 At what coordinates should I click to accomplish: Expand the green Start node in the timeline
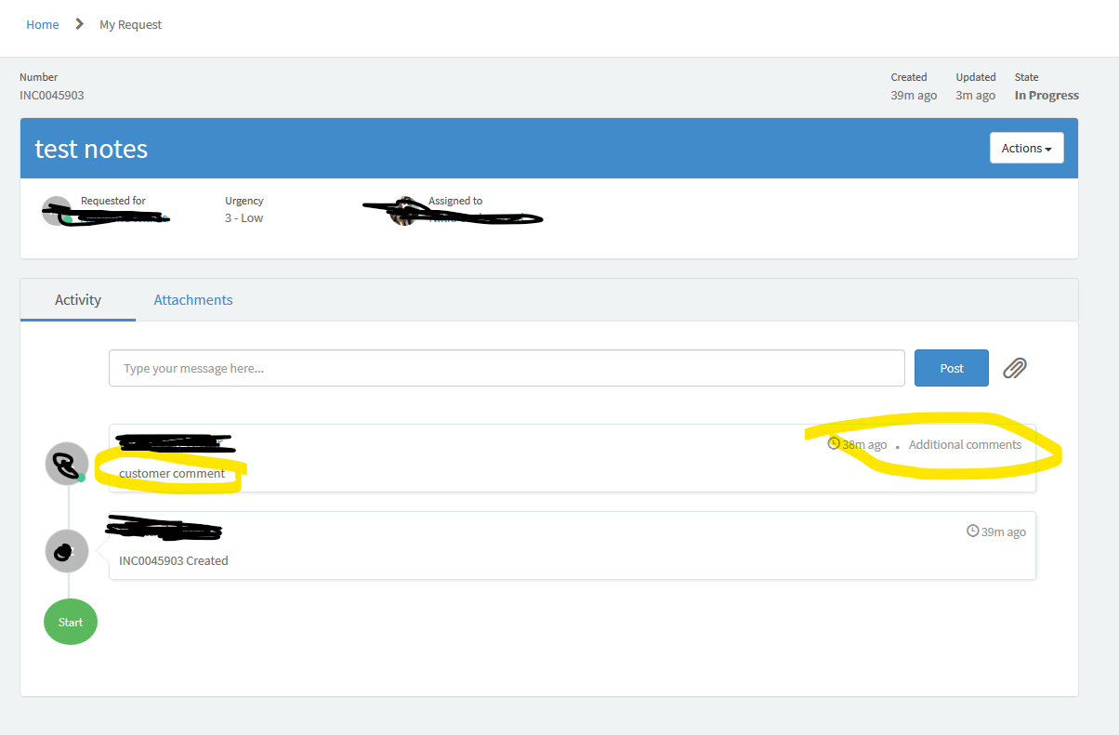pyautogui.click(x=70, y=621)
